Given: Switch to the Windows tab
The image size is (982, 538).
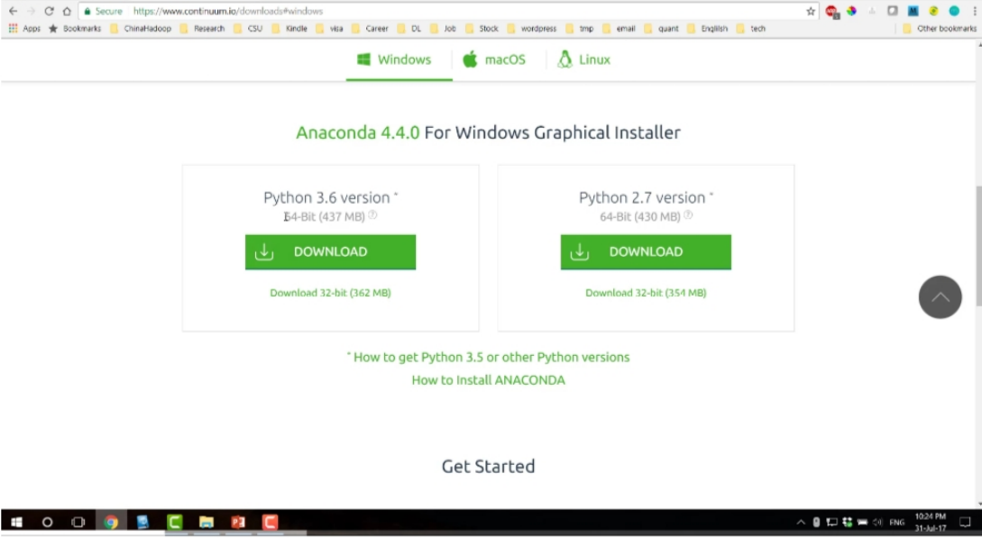Looking at the screenshot, I should [x=398, y=59].
